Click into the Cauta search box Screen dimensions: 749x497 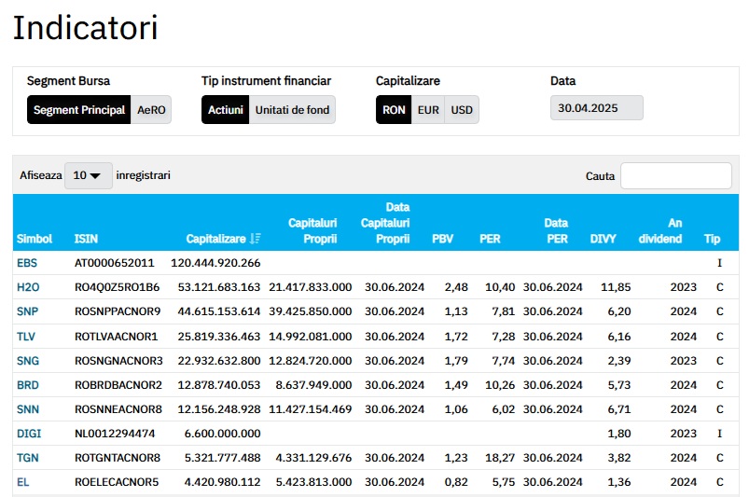[675, 175]
